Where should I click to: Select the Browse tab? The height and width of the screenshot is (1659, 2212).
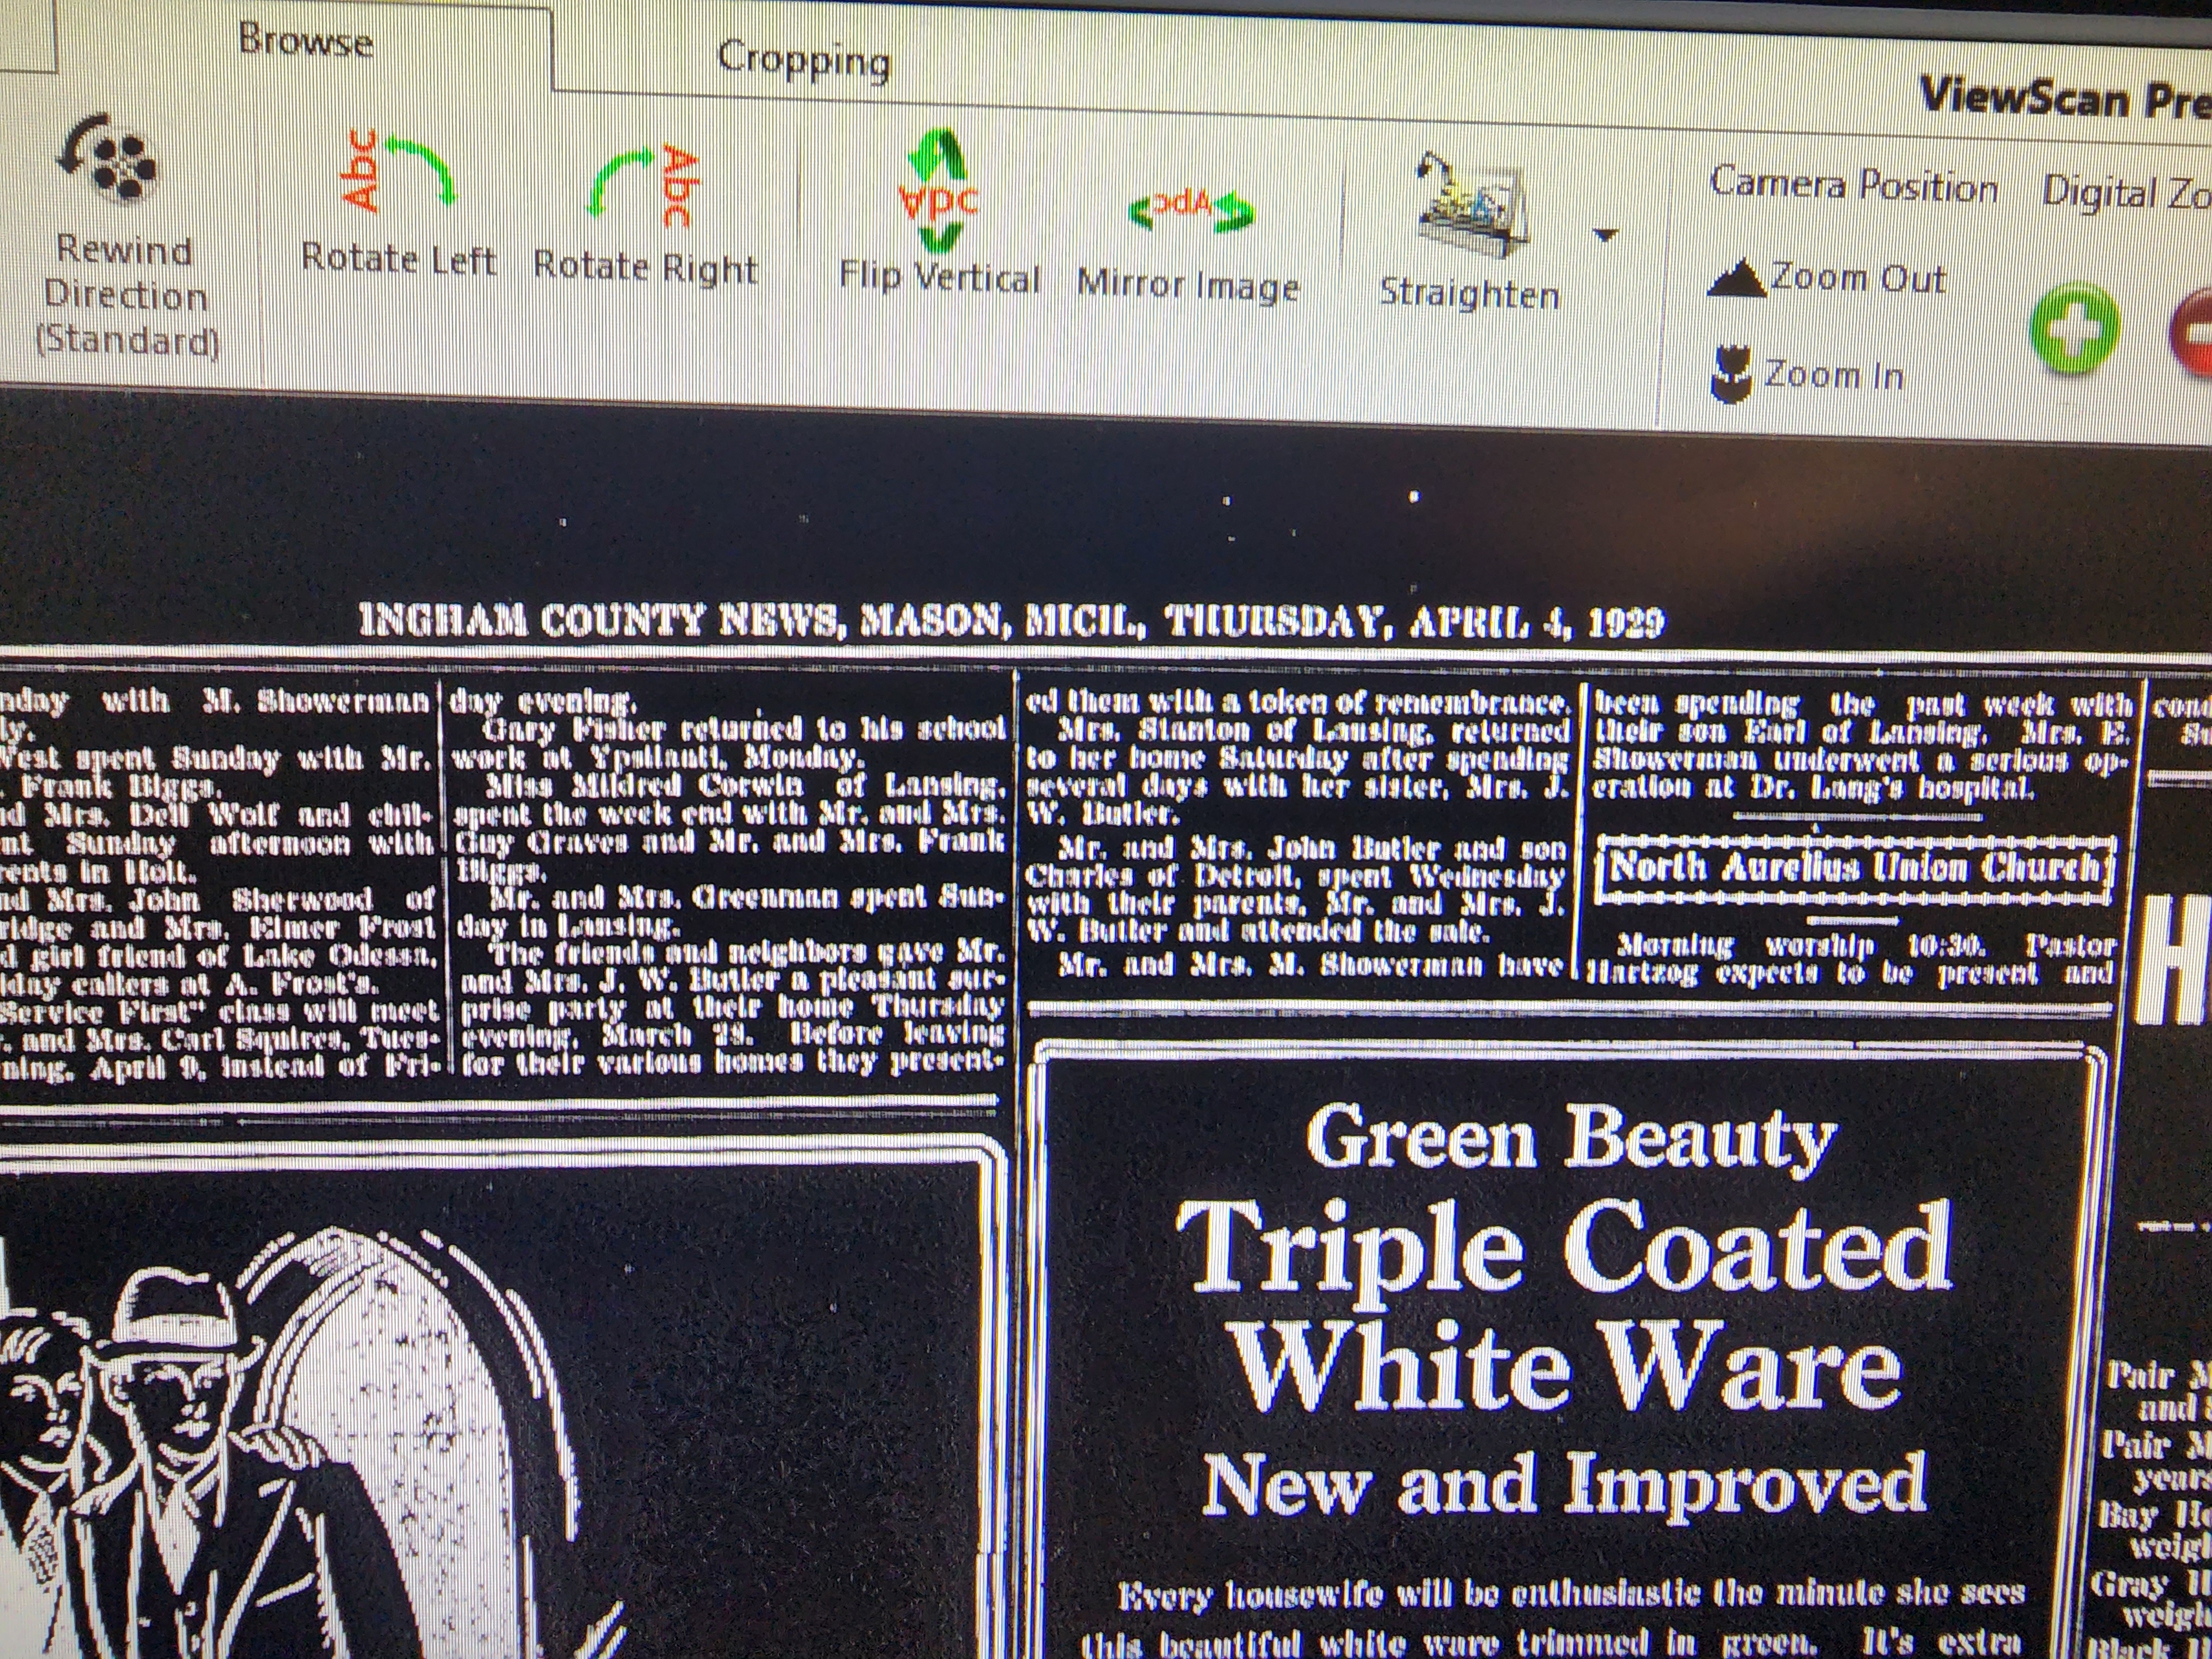[x=306, y=41]
